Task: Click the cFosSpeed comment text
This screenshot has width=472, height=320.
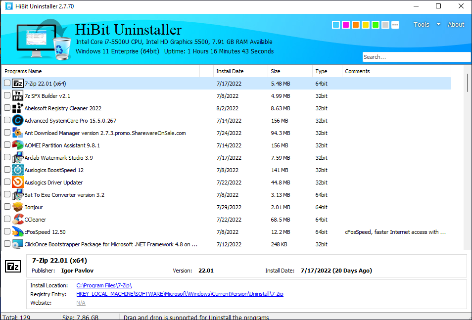Action: click(x=395, y=232)
